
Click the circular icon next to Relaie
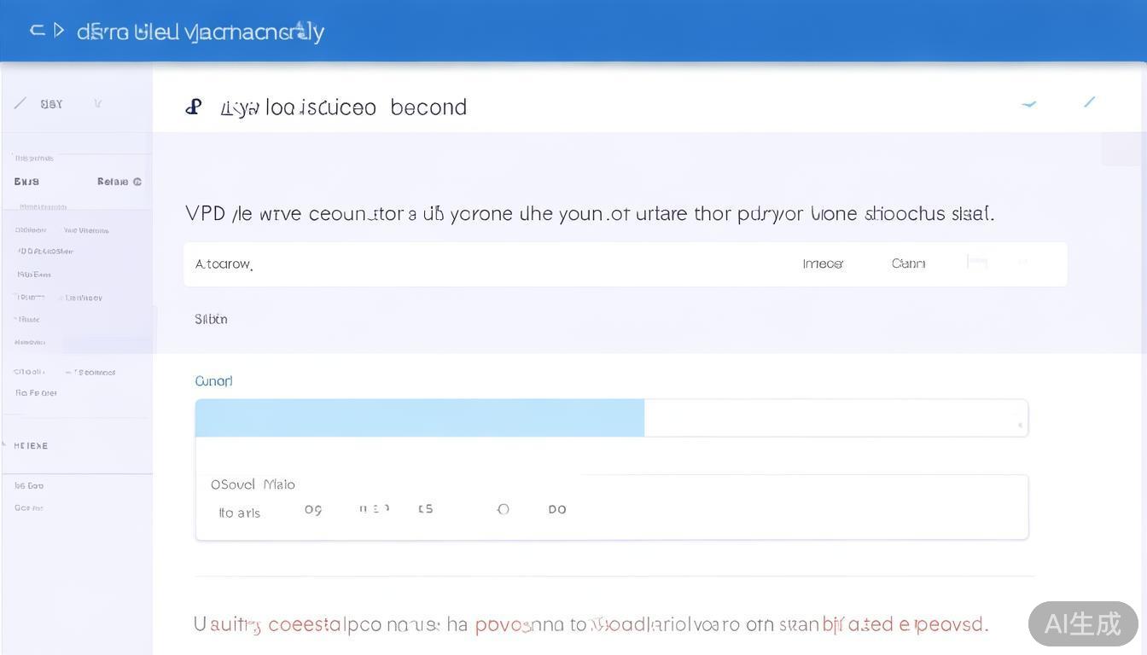click(x=137, y=182)
